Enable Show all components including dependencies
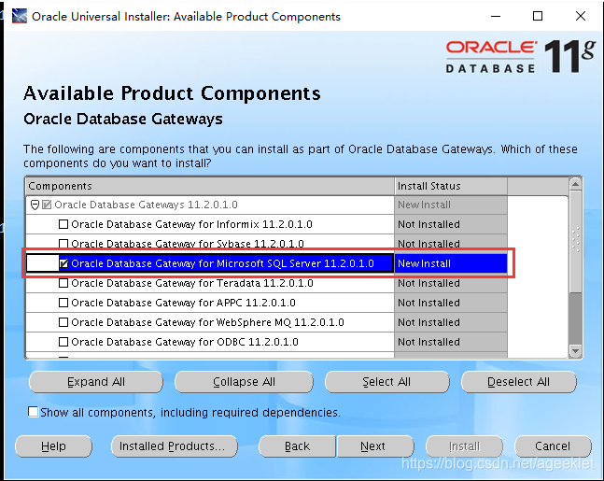The height and width of the screenshot is (481, 604). click(34, 412)
